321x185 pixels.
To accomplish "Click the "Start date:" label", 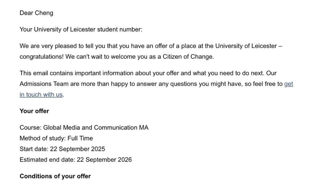I will pyautogui.click(x=34, y=149).
